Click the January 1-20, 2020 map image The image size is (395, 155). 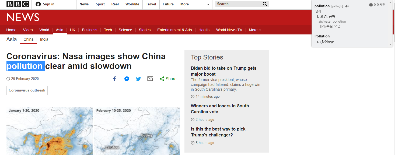click(50, 131)
